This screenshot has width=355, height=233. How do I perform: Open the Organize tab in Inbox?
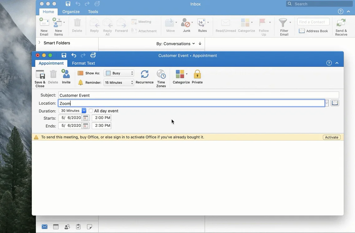pos(71,12)
